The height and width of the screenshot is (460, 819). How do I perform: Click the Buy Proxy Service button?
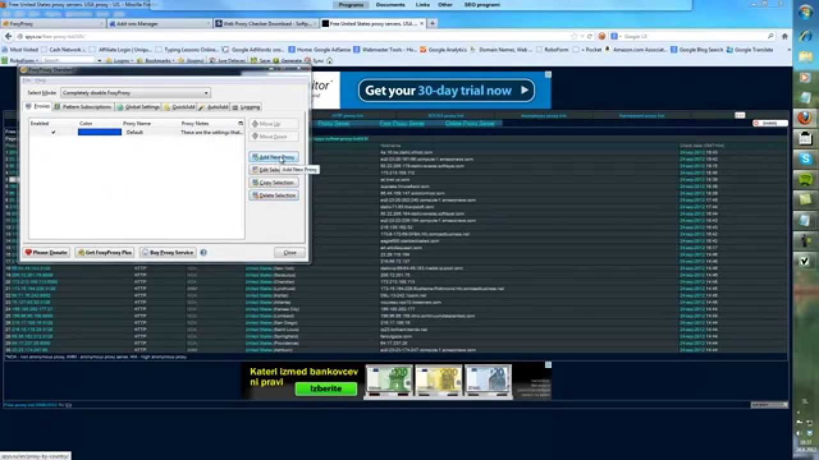(168, 252)
